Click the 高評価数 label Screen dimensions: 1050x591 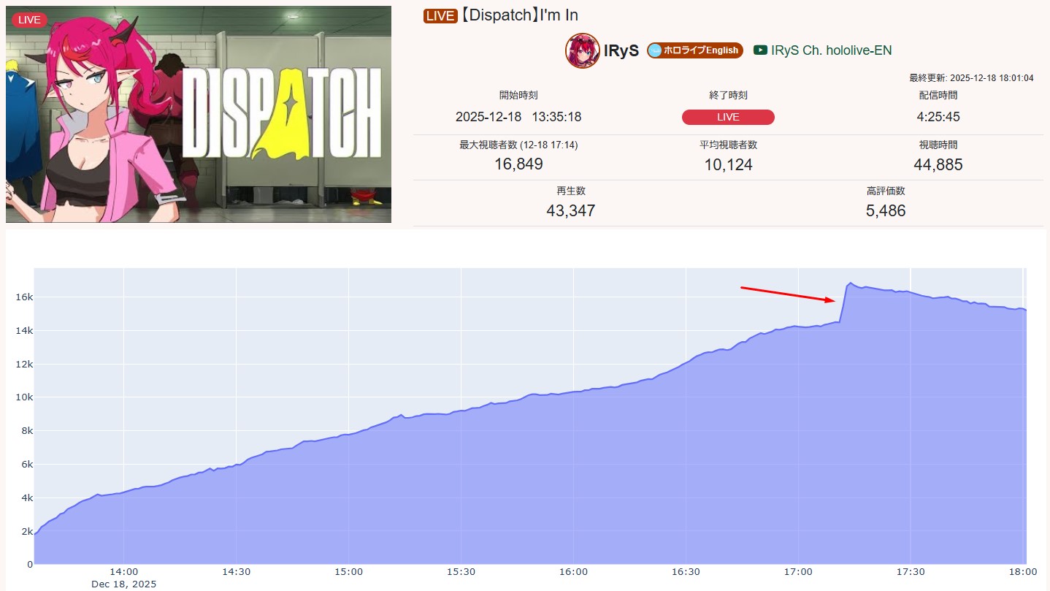coord(886,191)
